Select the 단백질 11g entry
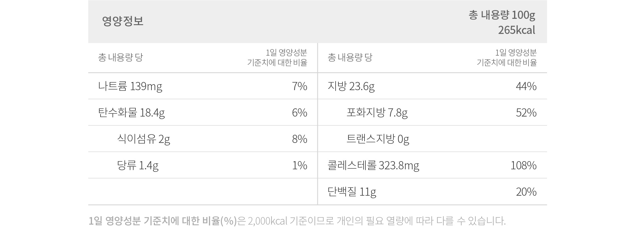This screenshot has width=635, height=229. point(352,192)
